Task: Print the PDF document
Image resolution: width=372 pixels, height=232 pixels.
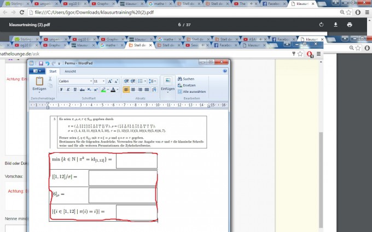Action: tap(350, 25)
